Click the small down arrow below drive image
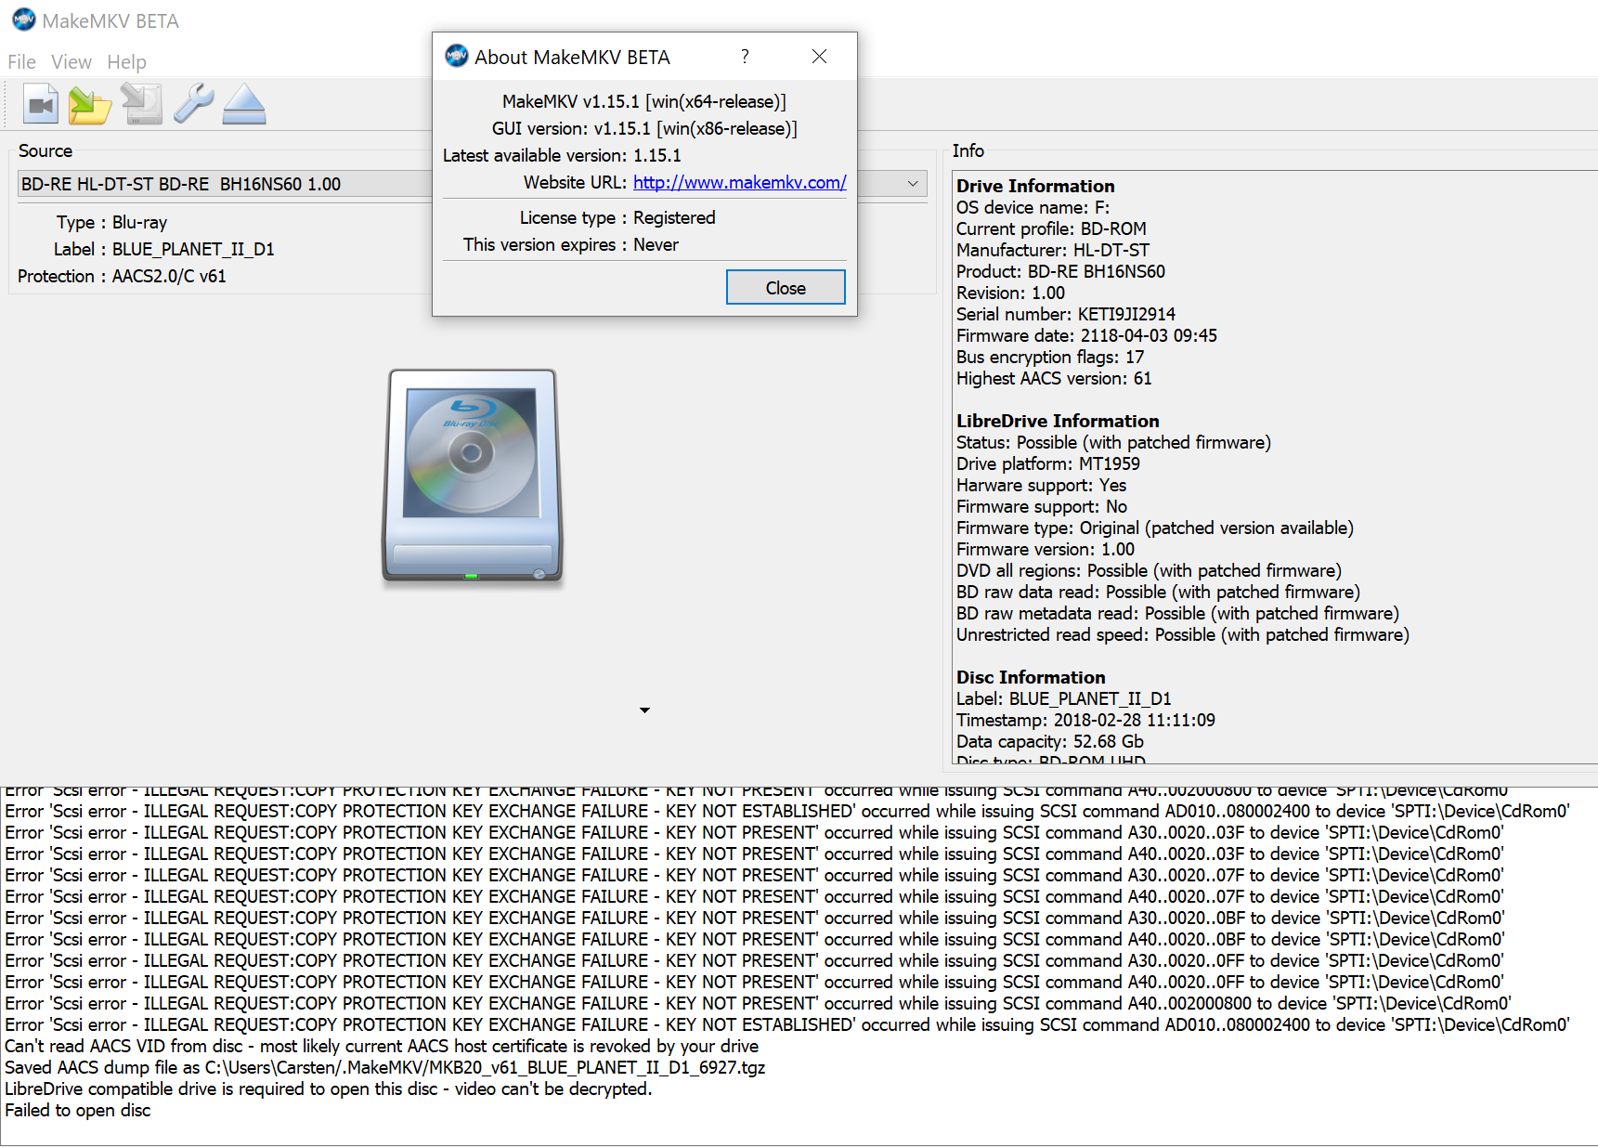Screen dimensions: 1598x1147 click(644, 710)
